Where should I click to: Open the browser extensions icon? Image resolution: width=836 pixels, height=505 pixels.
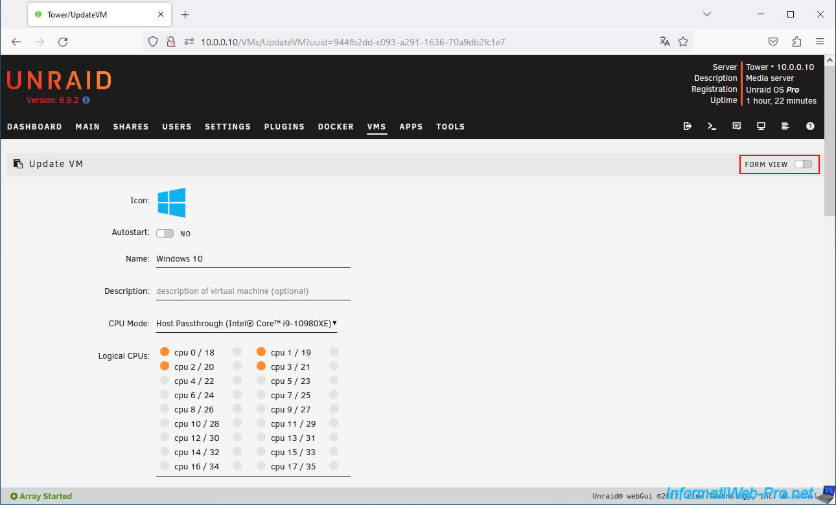click(x=796, y=41)
